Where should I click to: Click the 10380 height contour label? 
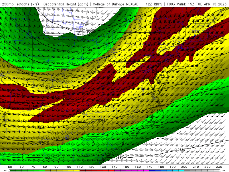tap(54, 97)
